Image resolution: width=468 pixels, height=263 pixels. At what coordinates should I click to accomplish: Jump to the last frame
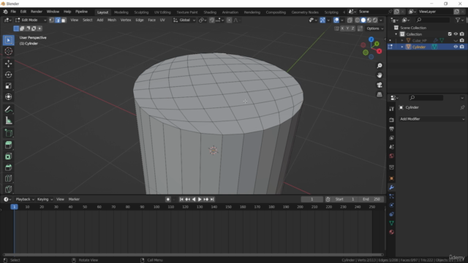pos(212,199)
